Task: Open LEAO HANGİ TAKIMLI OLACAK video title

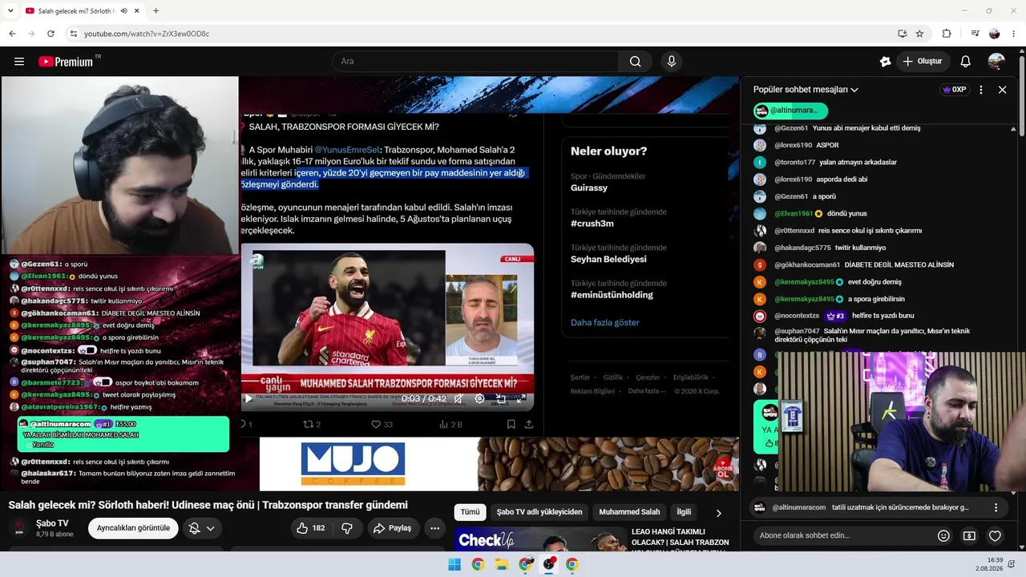Action: [x=681, y=537]
